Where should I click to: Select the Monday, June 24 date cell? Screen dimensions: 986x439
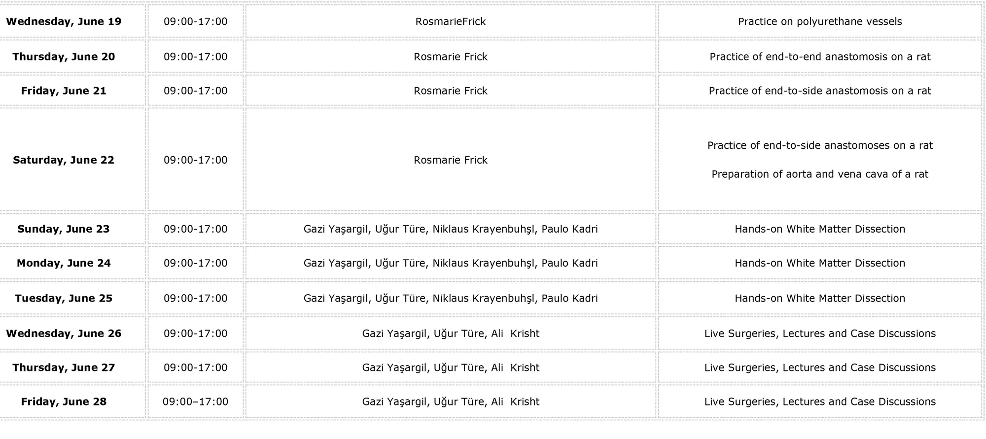pyautogui.click(x=64, y=263)
